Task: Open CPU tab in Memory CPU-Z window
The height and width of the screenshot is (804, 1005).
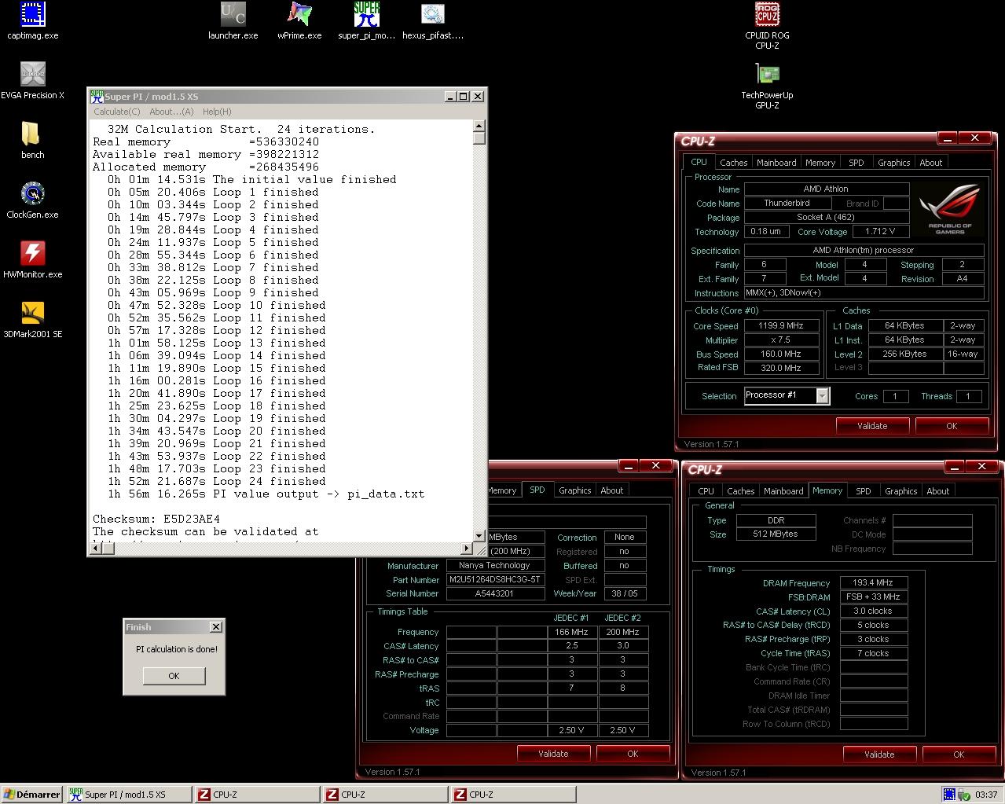Action: tap(706, 491)
